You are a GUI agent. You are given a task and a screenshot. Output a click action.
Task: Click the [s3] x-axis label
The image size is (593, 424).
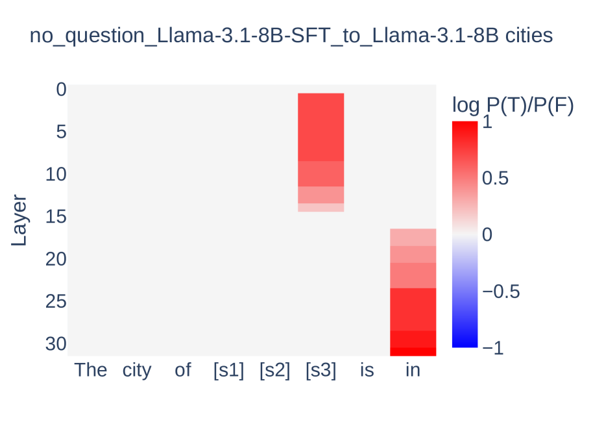tap(321, 370)
